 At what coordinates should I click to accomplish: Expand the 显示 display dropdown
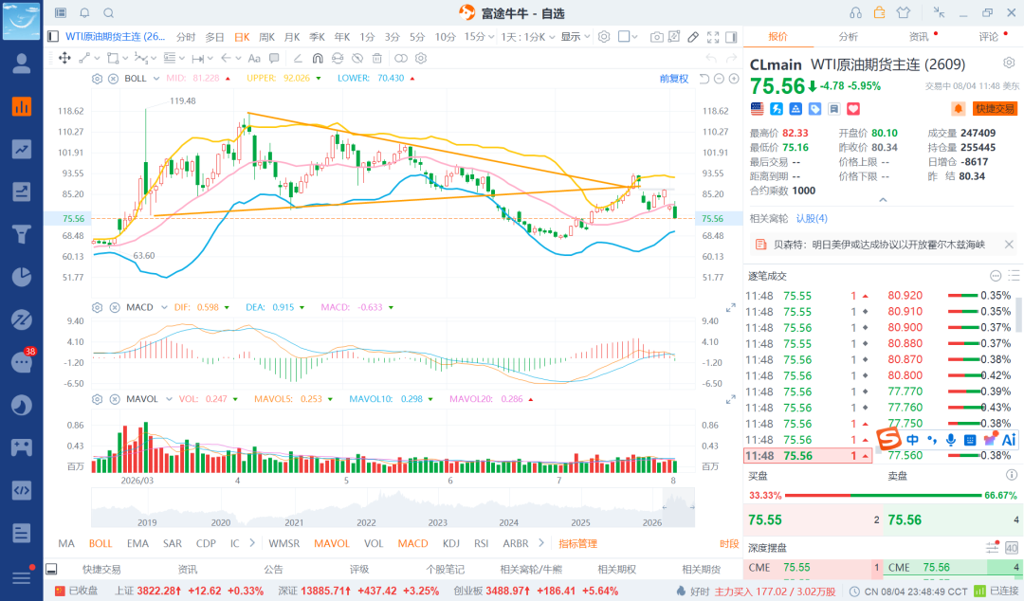[x=576, y=37]
